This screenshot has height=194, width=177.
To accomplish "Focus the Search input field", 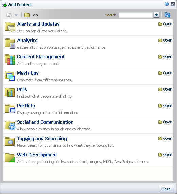I will (x=136, y=15).
